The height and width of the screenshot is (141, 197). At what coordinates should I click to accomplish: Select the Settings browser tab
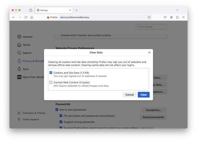pos(54,10)
